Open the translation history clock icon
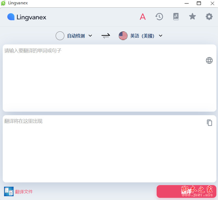This screenshot has width=218, height=200. click(x=159, y=17)
